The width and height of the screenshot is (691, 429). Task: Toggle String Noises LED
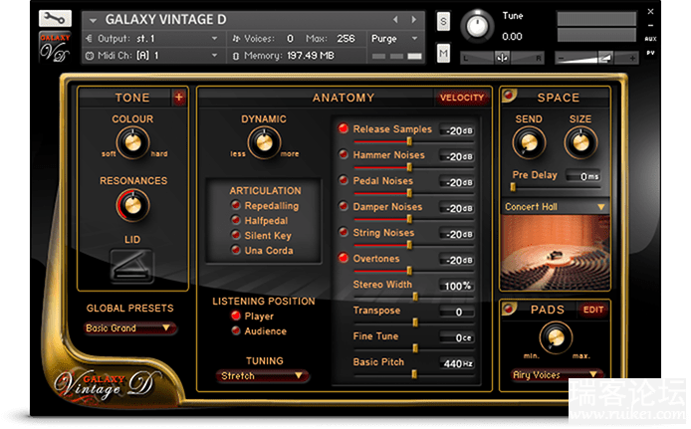tap(344, 232)
